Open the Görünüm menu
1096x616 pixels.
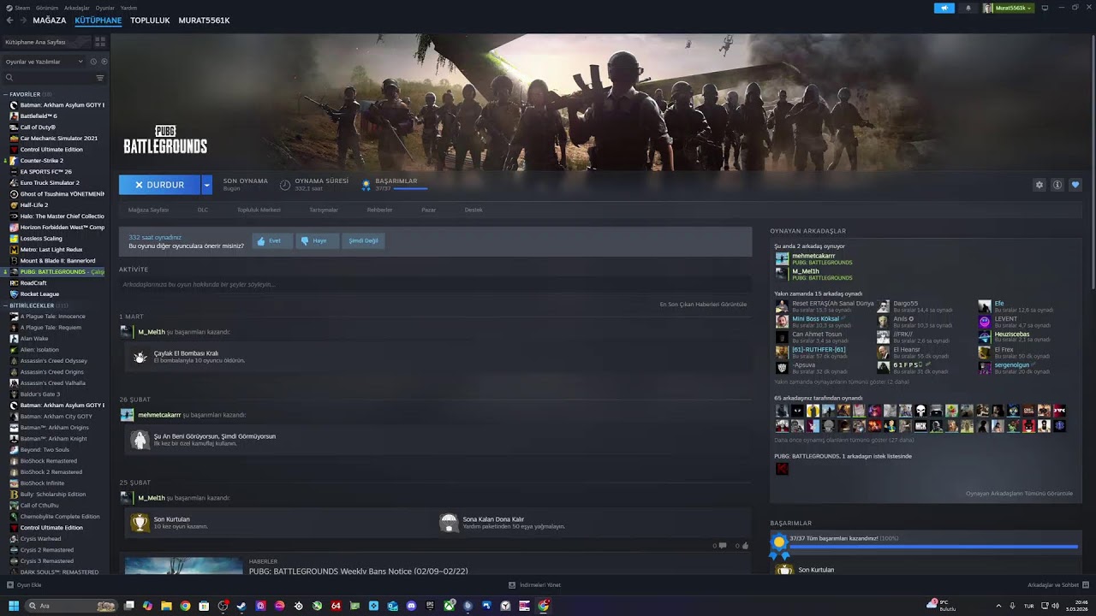pyautogui.click(x=48, y=8)
